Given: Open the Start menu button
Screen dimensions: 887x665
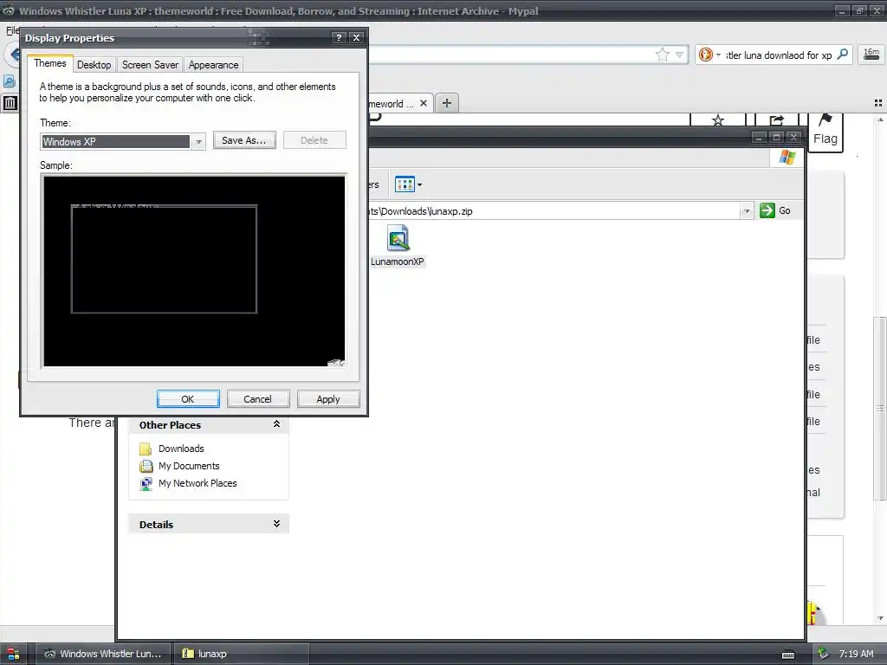Looking at the screenshot, I should [x=13, y=654].
